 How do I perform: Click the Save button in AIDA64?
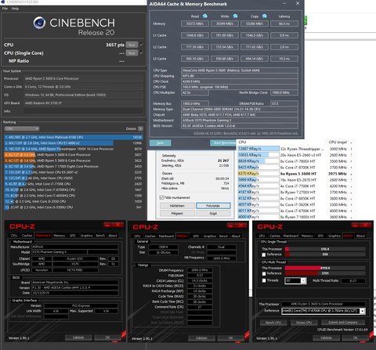pos(160,143)
